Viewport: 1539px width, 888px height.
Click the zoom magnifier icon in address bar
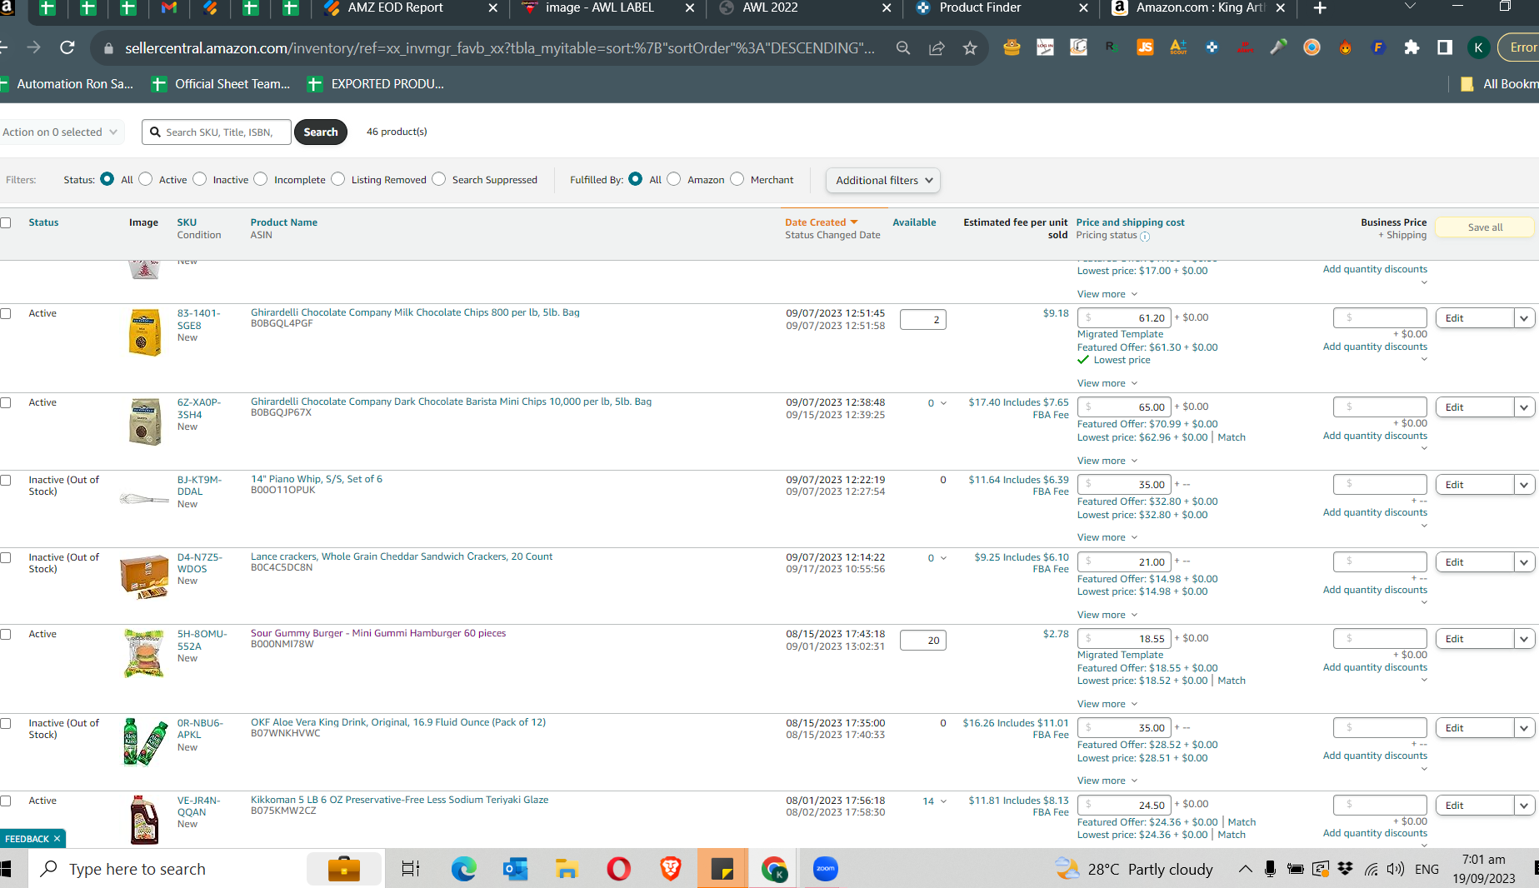[903, 48]
